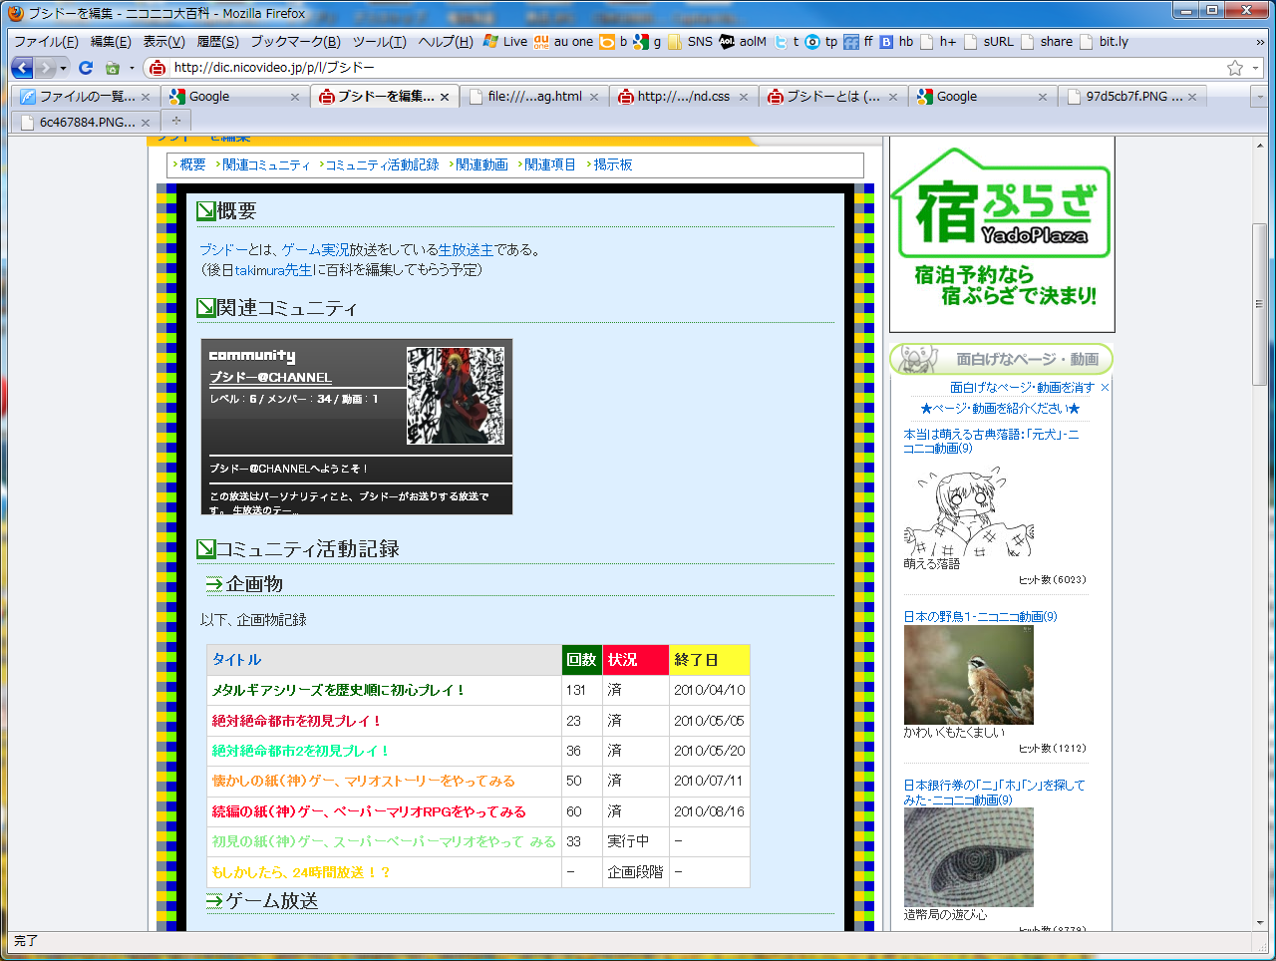This screenshot has width=1276, height=961.
Task: Switch to the 6c467884.PNG tab
Action: [85, 122]
